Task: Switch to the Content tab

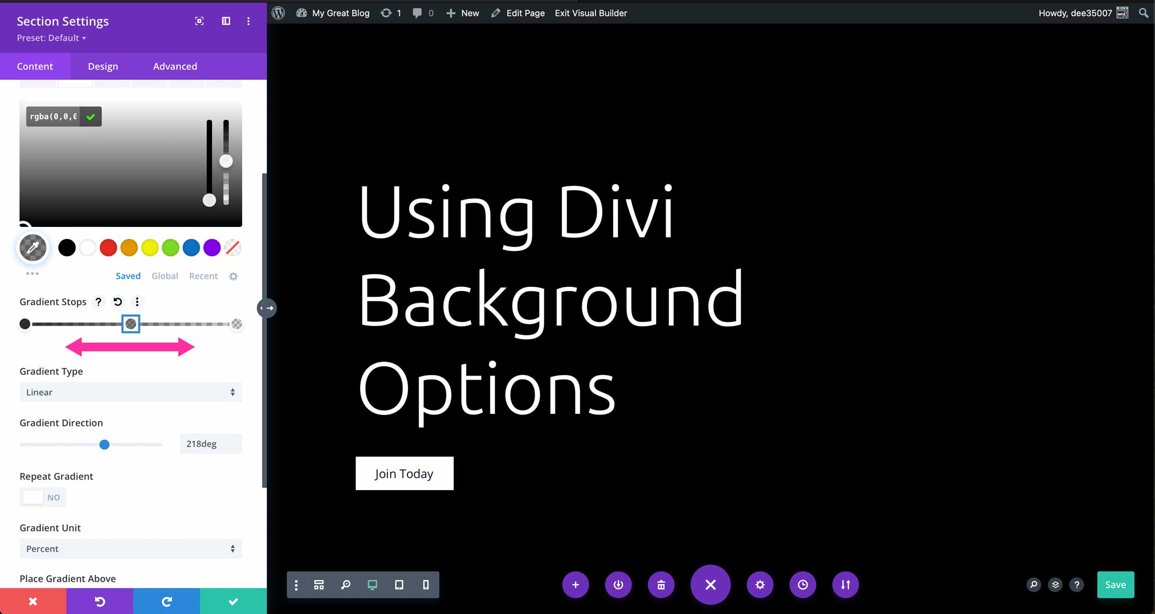Action: 35,66
